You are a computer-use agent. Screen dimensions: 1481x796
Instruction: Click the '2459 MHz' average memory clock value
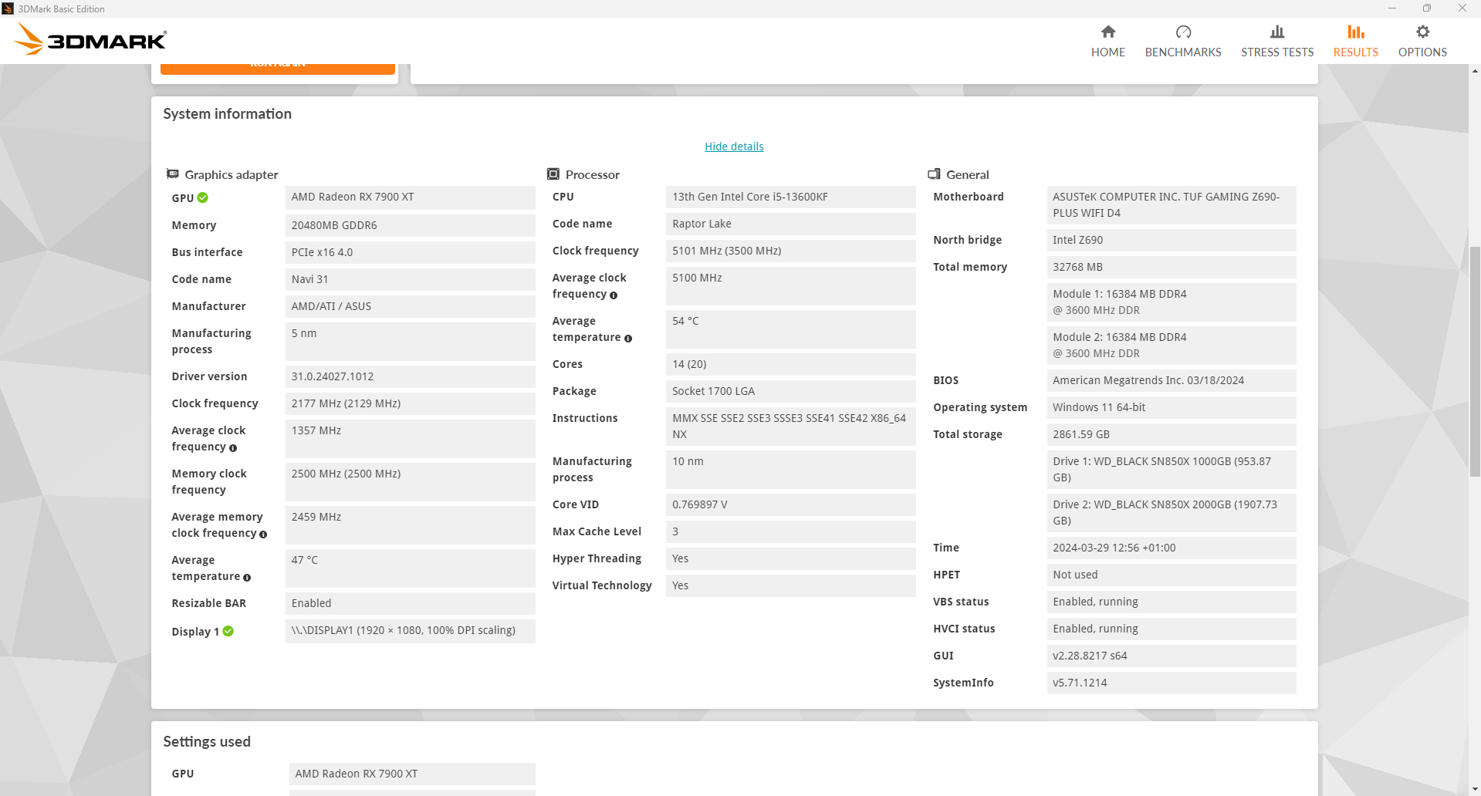[410, 524]
